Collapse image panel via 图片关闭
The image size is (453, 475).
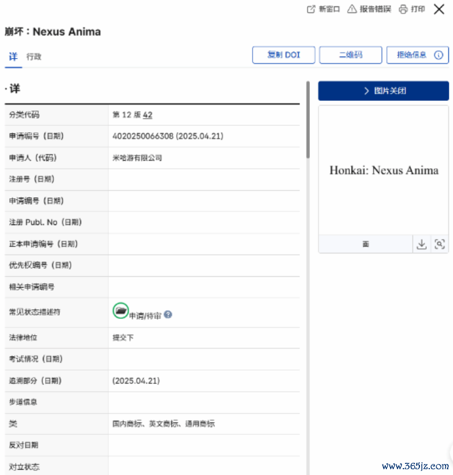pyautogui.click(x=383, y=90)
